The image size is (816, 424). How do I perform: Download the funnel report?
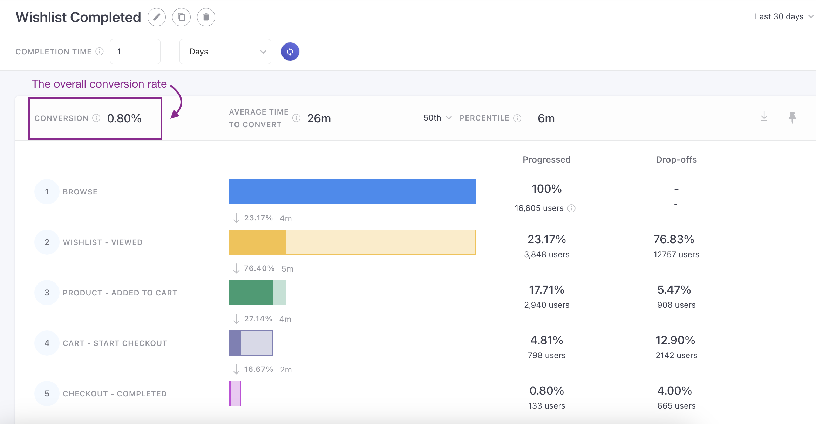tap(764, 117)
